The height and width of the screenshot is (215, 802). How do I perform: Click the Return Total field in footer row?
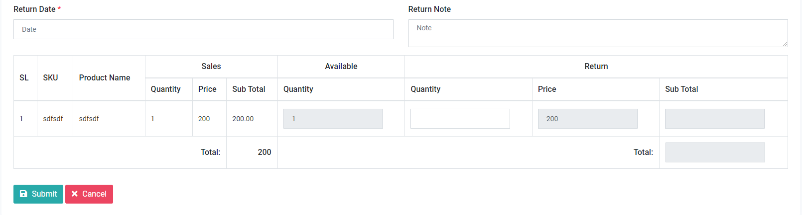(x=715, y=152)
